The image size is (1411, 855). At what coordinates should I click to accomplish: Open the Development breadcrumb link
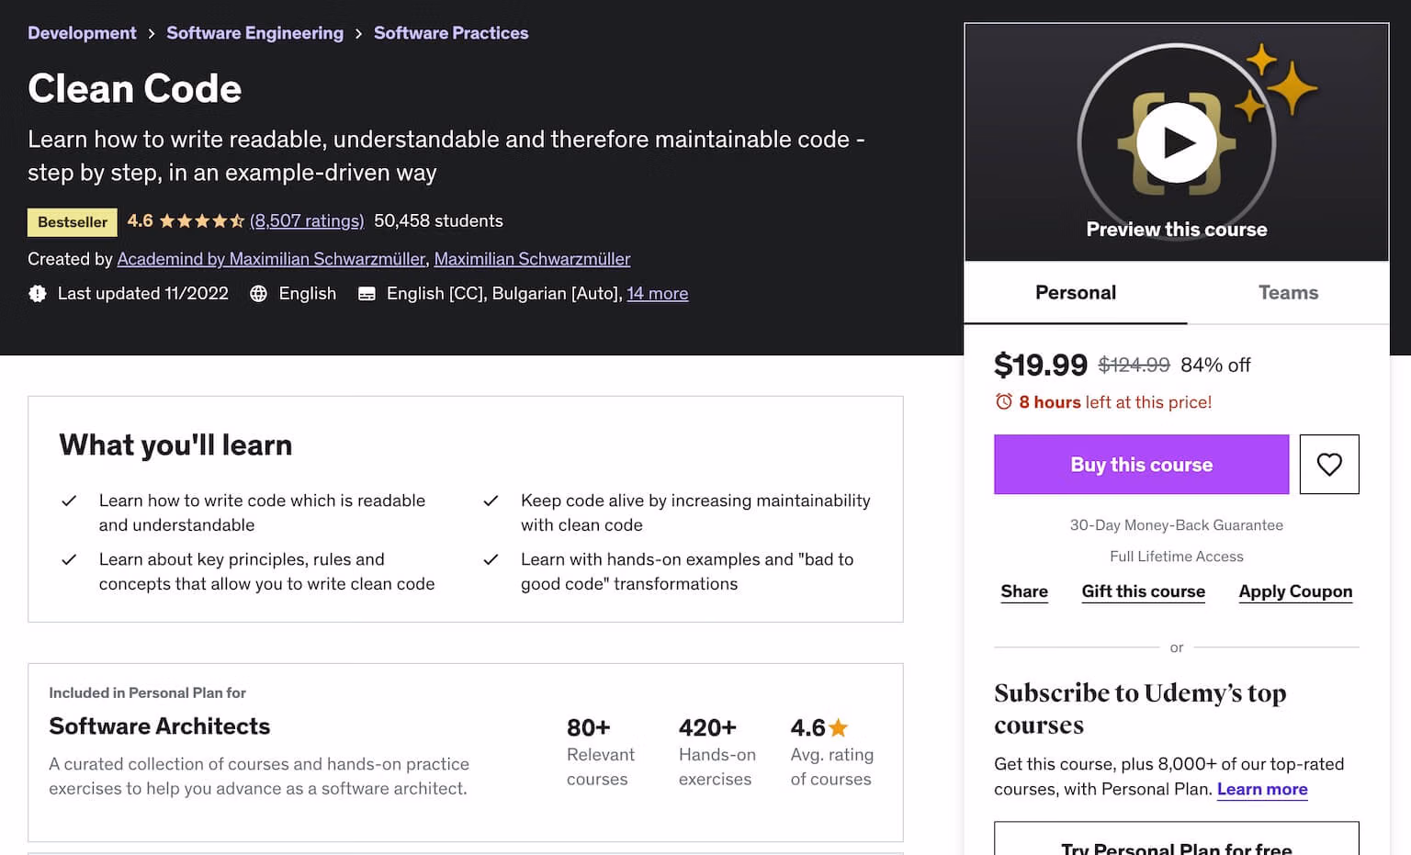pyautogui.click(x=82, y=33)
